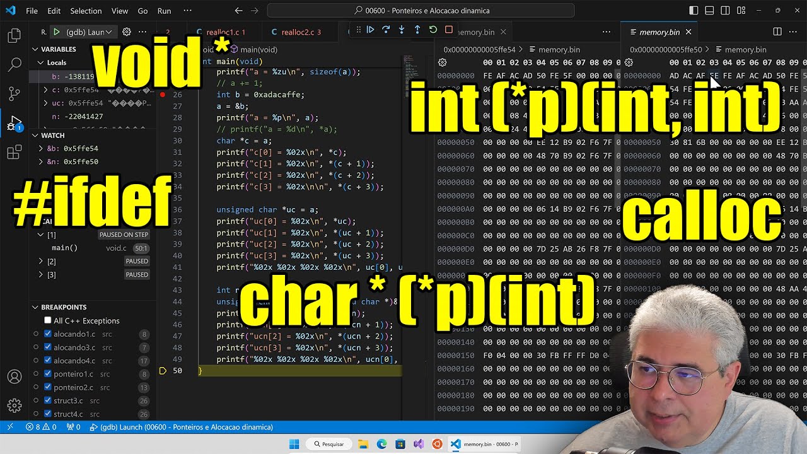This screenshot has width=807, height=454.
Task: Click Step Into in debug toolbar
Action: click(x=402, y=30)
